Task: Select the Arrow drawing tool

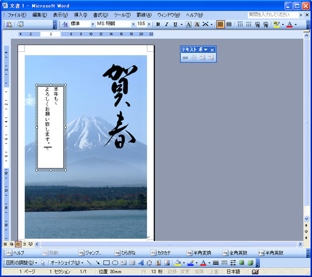Action: coord(97,262)
